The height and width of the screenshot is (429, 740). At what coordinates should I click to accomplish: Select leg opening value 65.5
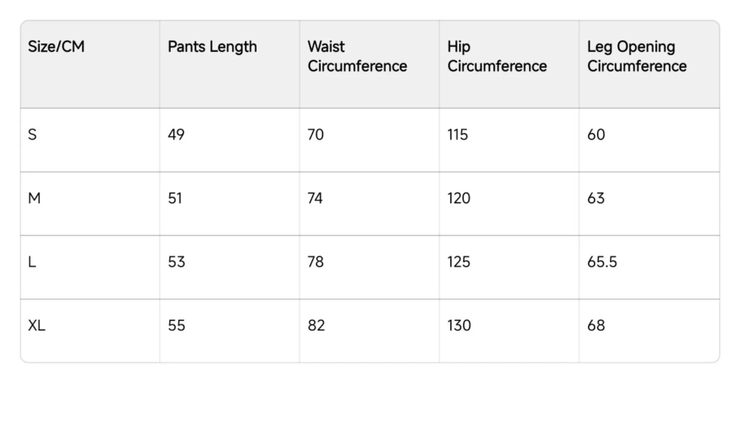tap(602, 262)
